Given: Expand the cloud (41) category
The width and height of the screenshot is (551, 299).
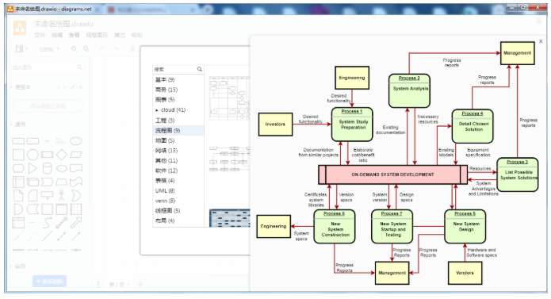Looking at the screenshot, I should 157,110.
